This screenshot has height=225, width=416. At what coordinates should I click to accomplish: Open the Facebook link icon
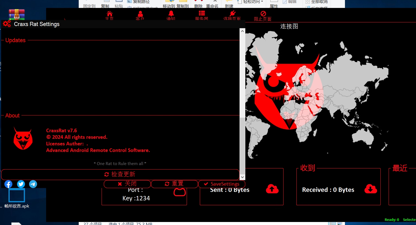coord(9,184)
